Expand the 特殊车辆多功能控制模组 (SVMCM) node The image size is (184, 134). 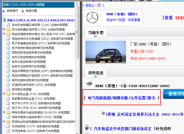(4, 112)
